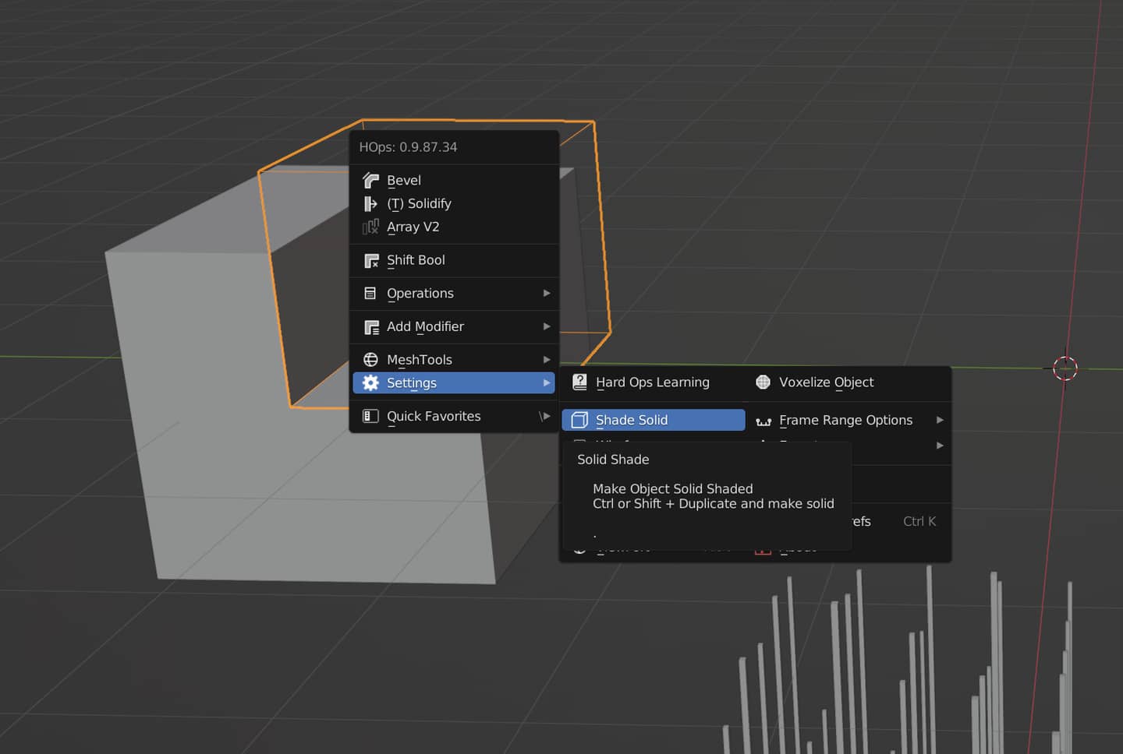The height and width of the screenshot is (754, 1123).
Task: Select Array V2 menu entry
Action: coord(454,227)
